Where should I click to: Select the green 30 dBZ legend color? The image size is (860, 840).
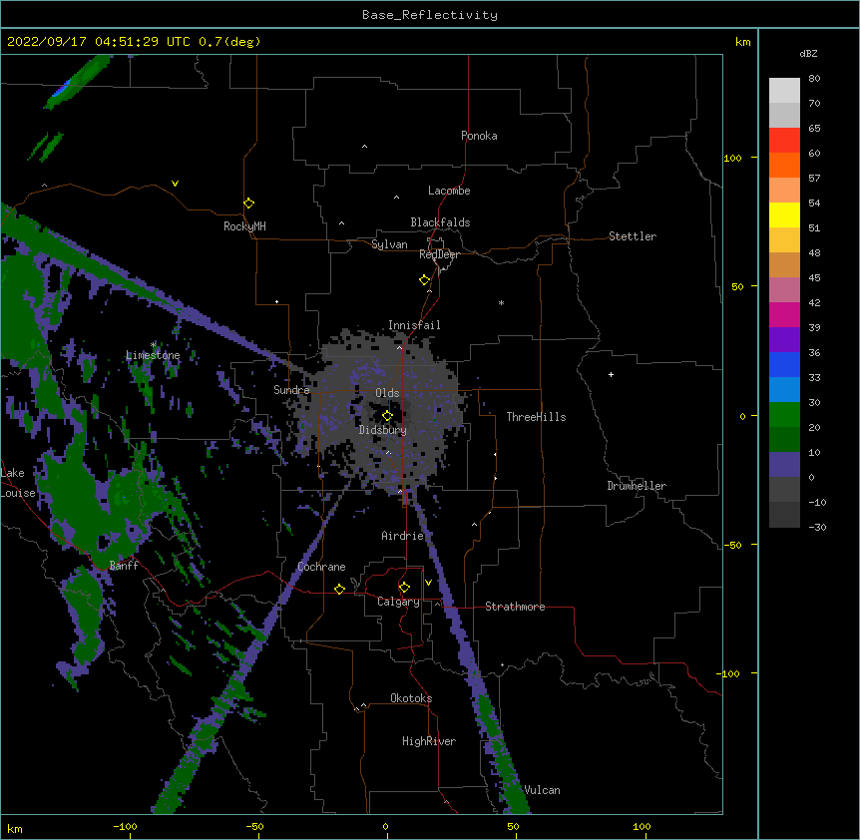click(784, 415)
